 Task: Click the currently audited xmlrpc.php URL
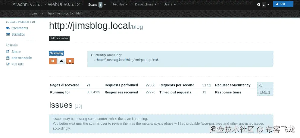click(x=128, y=60)
